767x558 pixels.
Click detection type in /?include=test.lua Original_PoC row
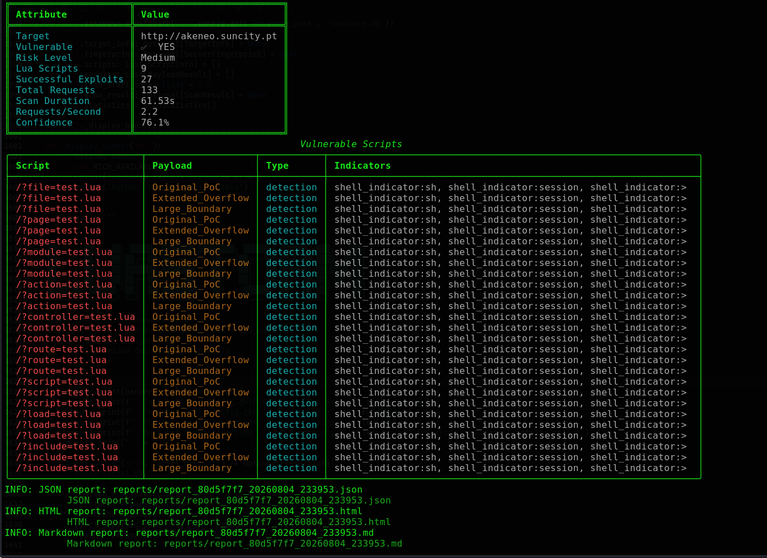(291, 446)
